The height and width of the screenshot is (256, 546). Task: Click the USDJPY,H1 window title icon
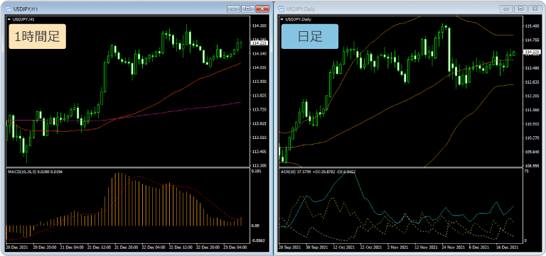(9, 9)
